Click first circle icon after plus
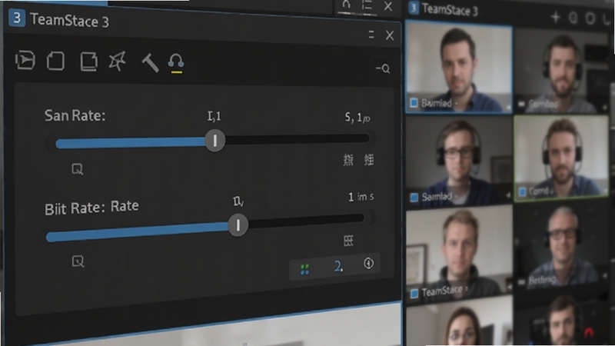Viewport: 615px width, 346px height. (x=573, y=18)
